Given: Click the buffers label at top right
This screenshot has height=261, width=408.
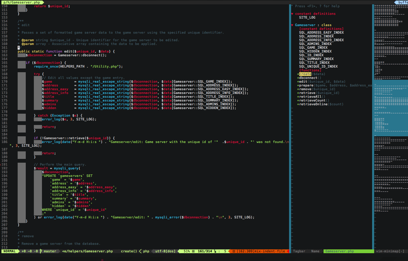Looking at the screenshot, I should [x=403, y=2].
